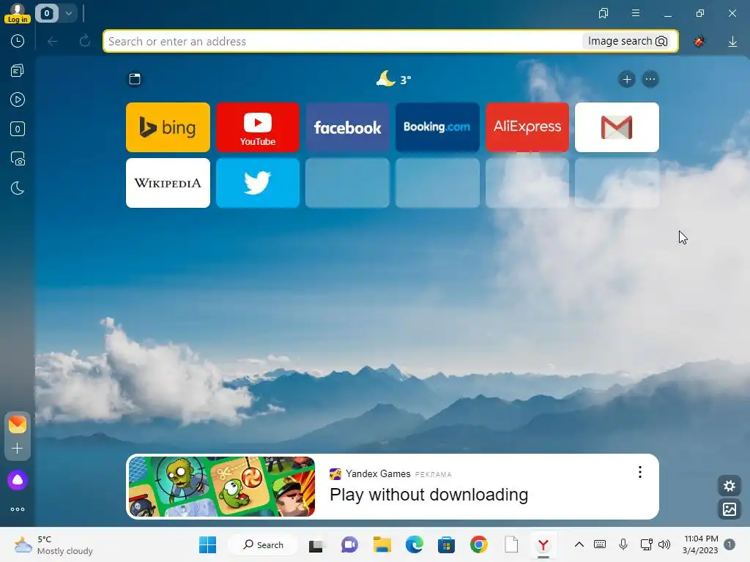Open the Booking.com tile

[437, 127]
